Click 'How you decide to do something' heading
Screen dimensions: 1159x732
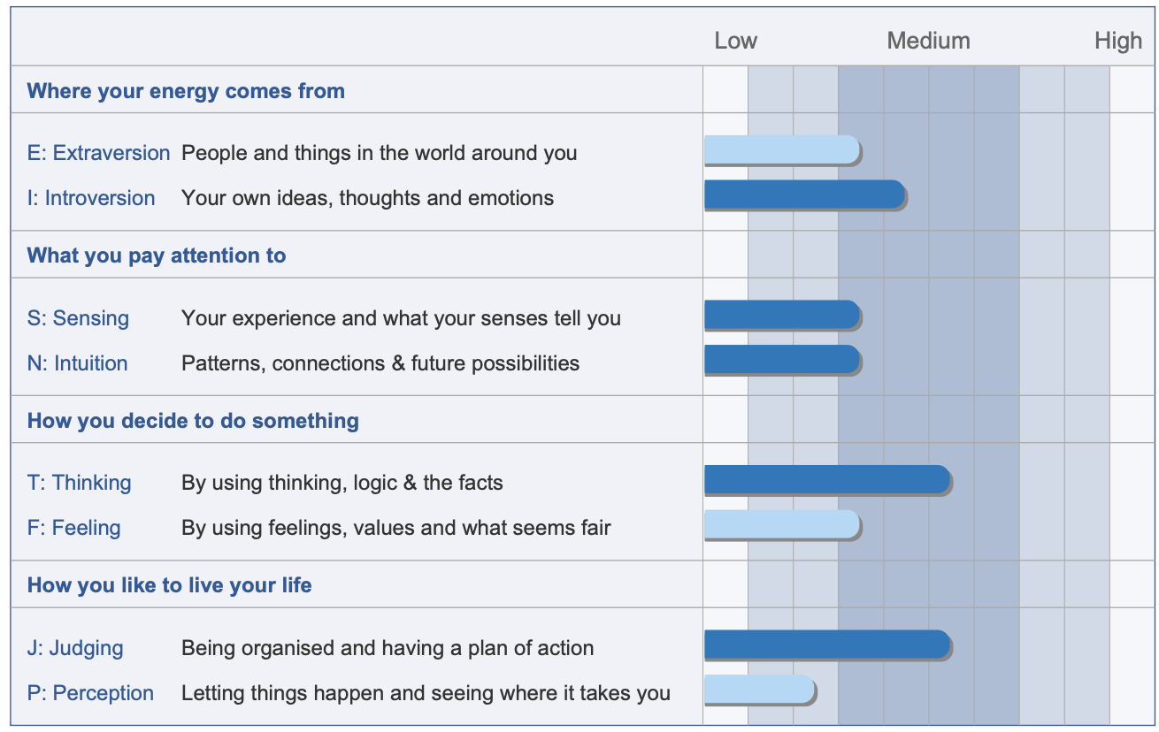point(193,421)
